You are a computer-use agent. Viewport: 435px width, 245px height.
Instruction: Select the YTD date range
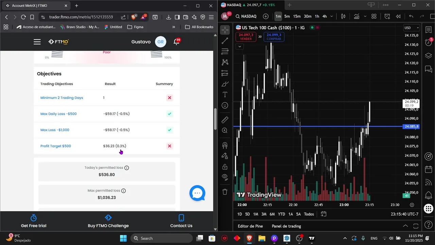281,214
